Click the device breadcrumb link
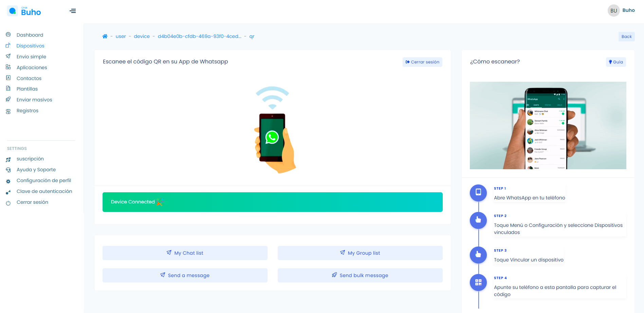This screenshot has height=313, width=644. pyautogui.click(x=142, y=36)
